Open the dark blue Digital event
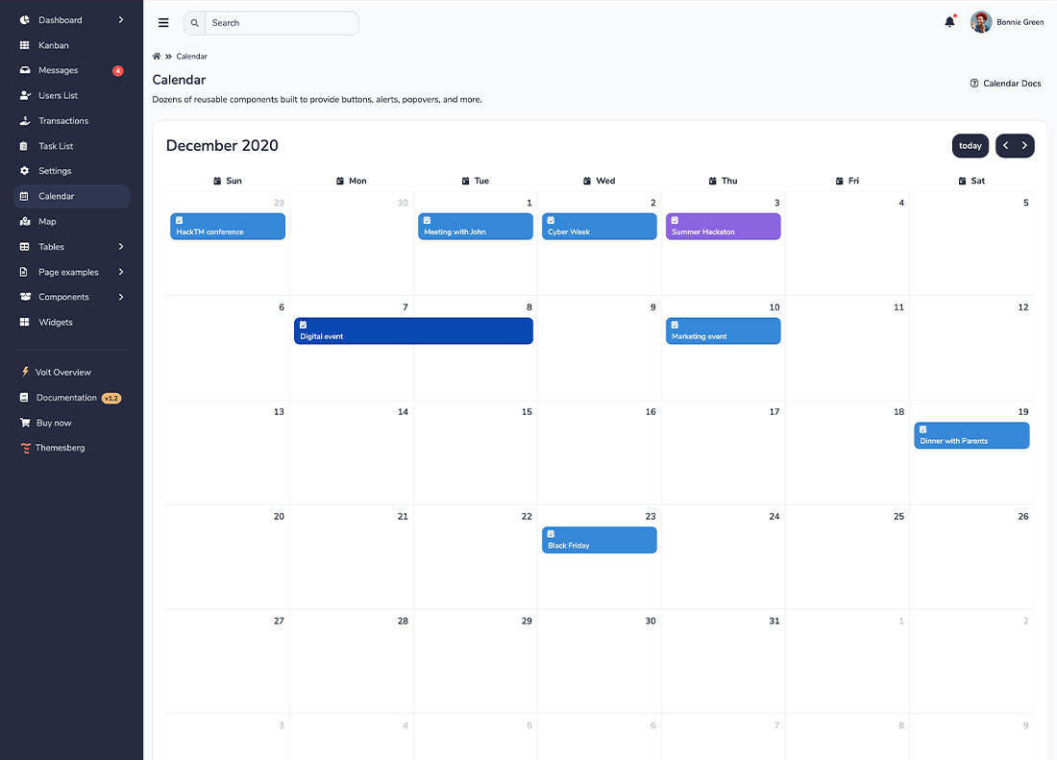Image resolution: width=1057 pixels, height=760 pixels. click(x=413, y=331)
